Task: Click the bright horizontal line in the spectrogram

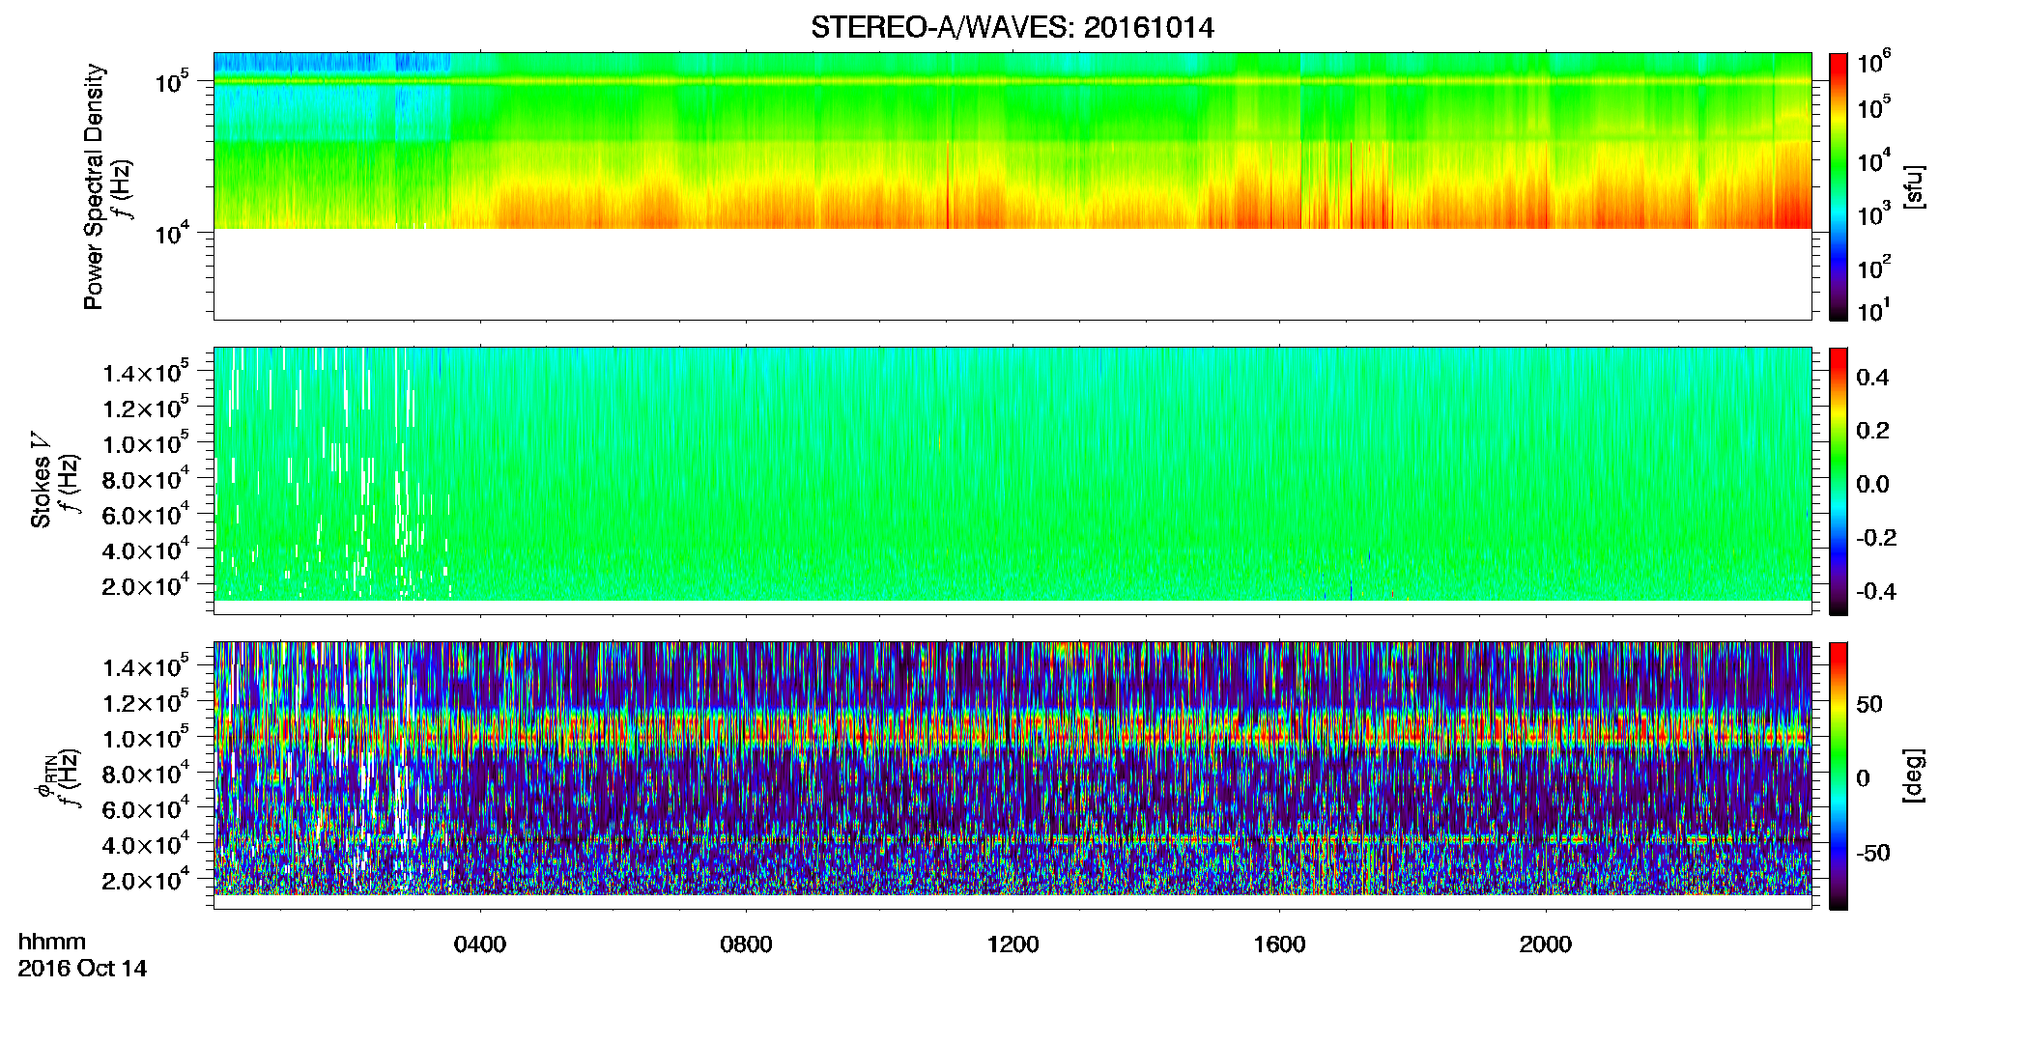Action: pos(1012,82)
